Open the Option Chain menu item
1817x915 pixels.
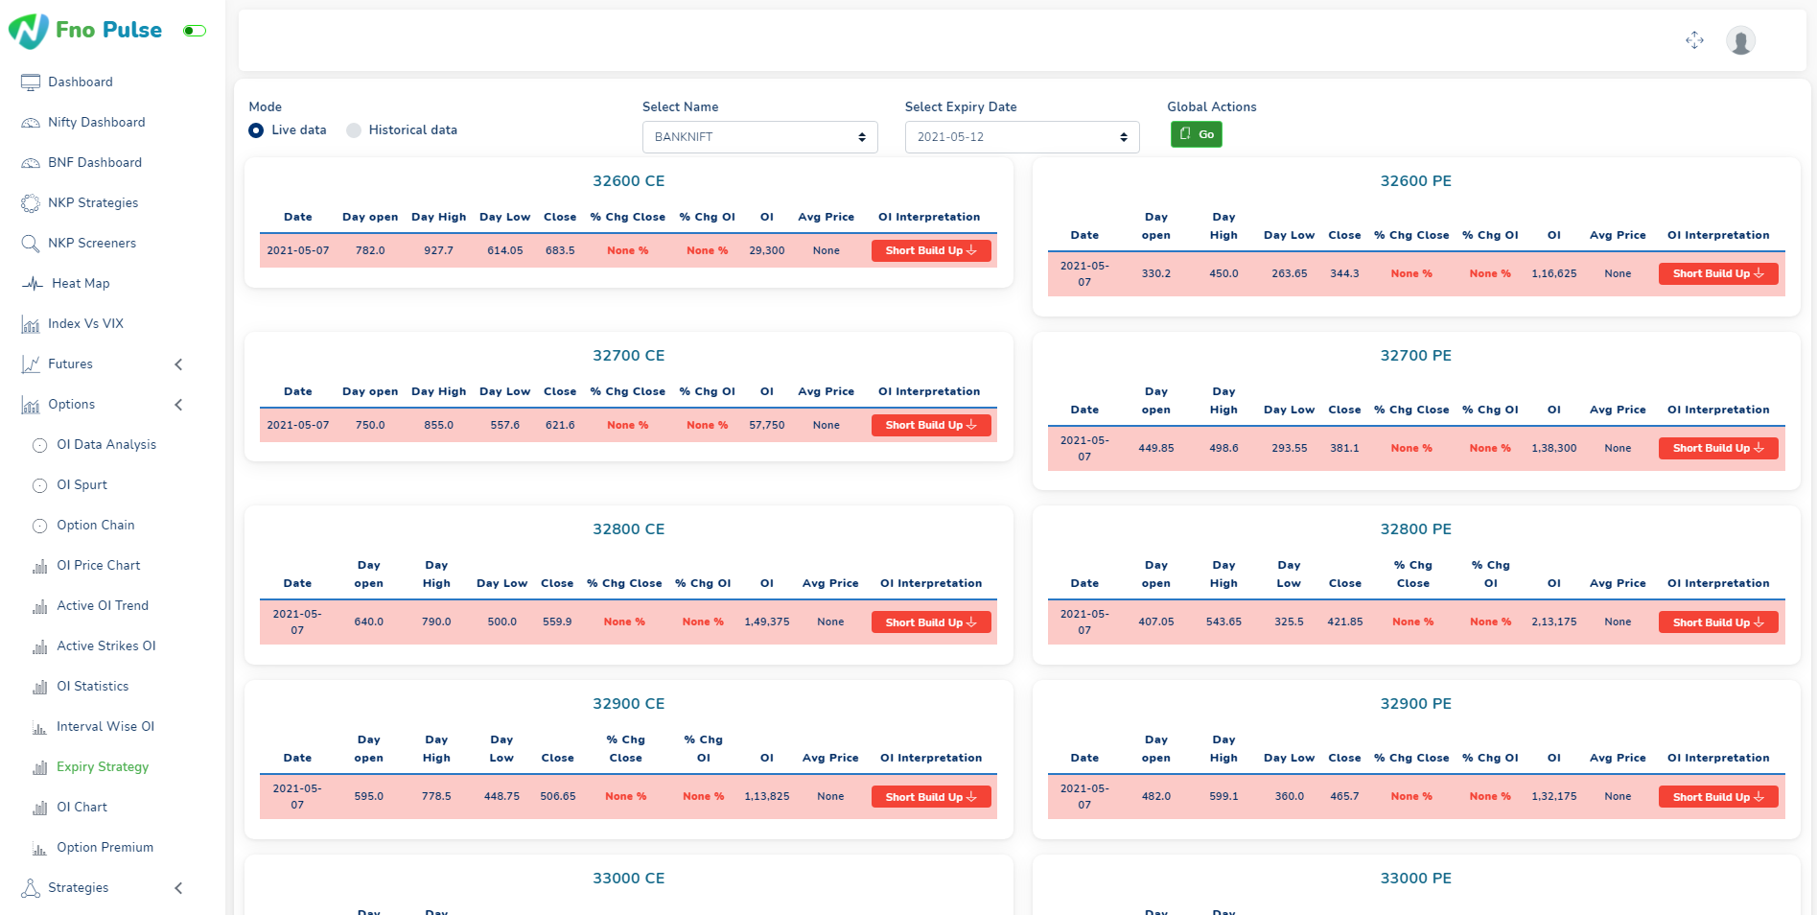96,526
